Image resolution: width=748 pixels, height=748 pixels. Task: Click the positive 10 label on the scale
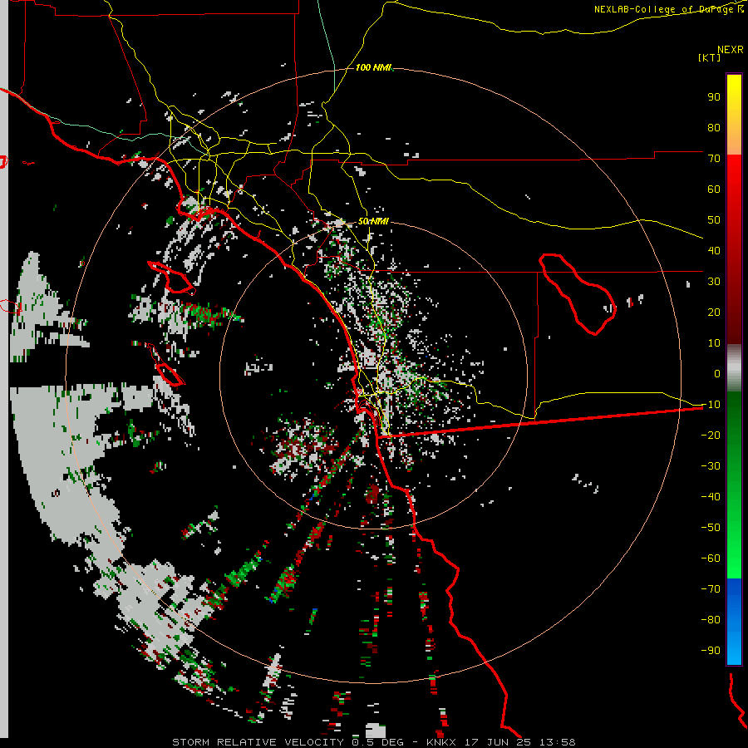714,343
